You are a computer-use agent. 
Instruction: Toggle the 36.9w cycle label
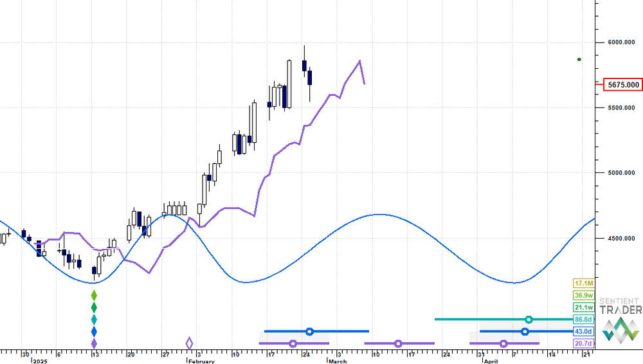coord(584,295)
